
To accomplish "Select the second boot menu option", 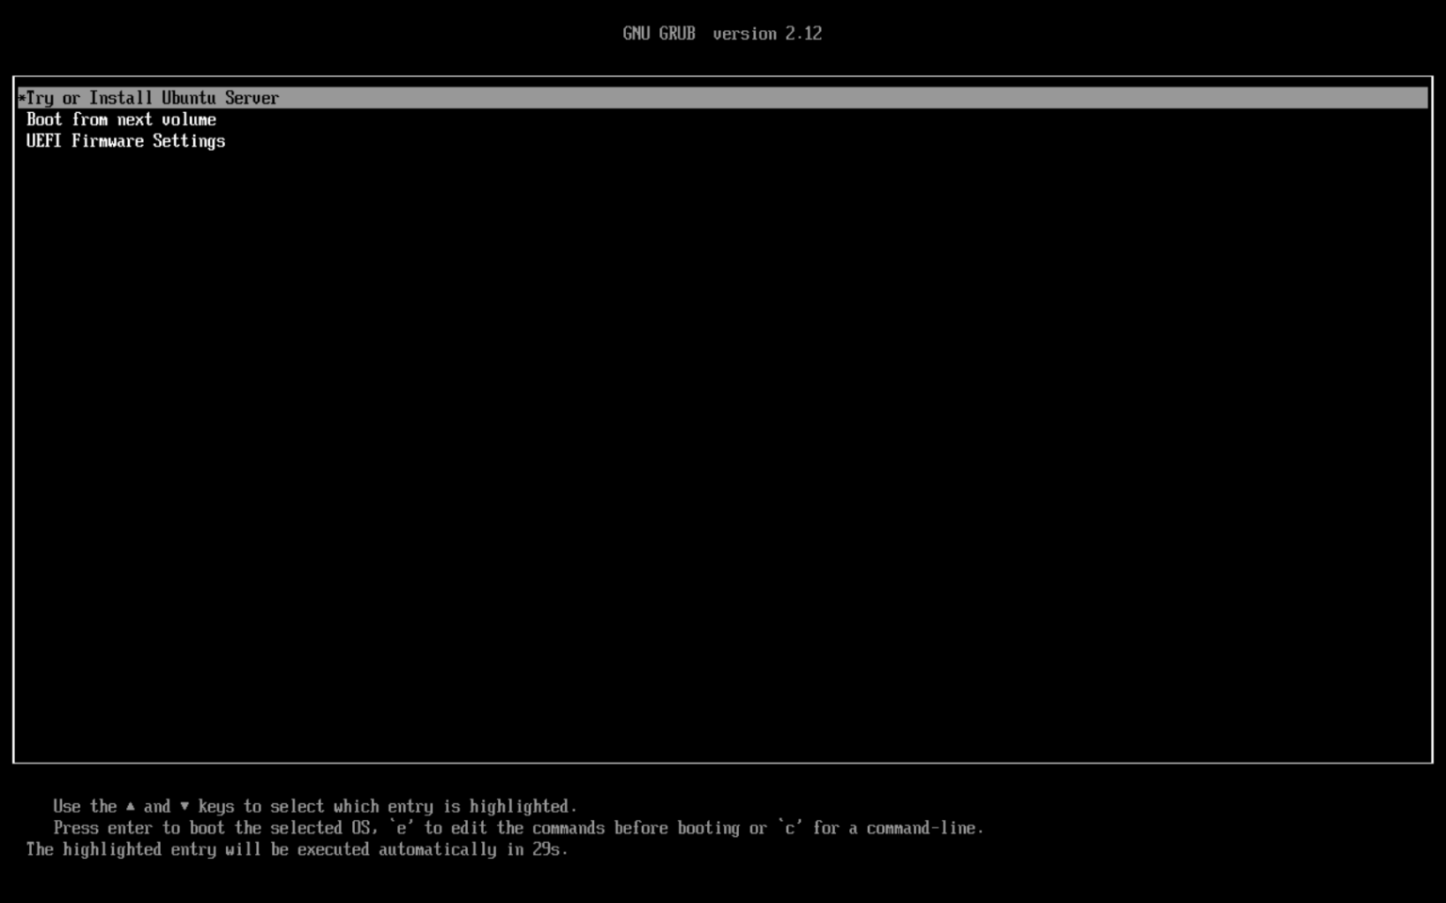I will click(122, 120).
